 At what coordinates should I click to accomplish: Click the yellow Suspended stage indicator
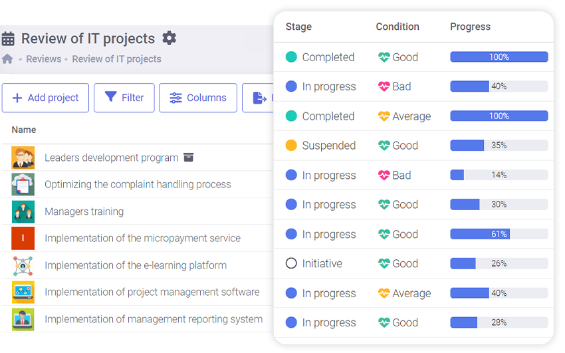tap(291, 146)
